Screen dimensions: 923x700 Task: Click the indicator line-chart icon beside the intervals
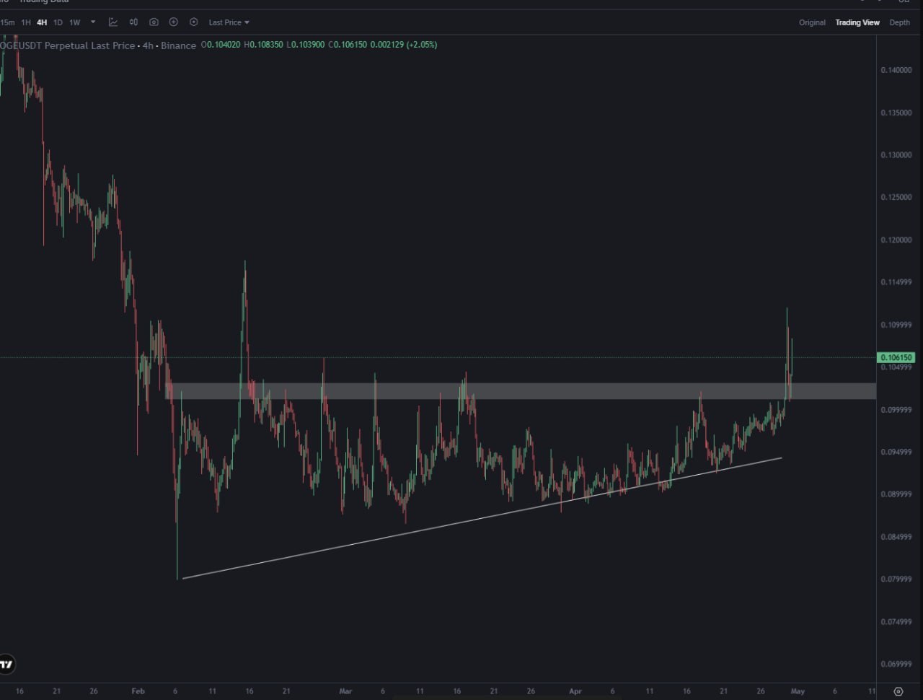(x=113, y=22)
